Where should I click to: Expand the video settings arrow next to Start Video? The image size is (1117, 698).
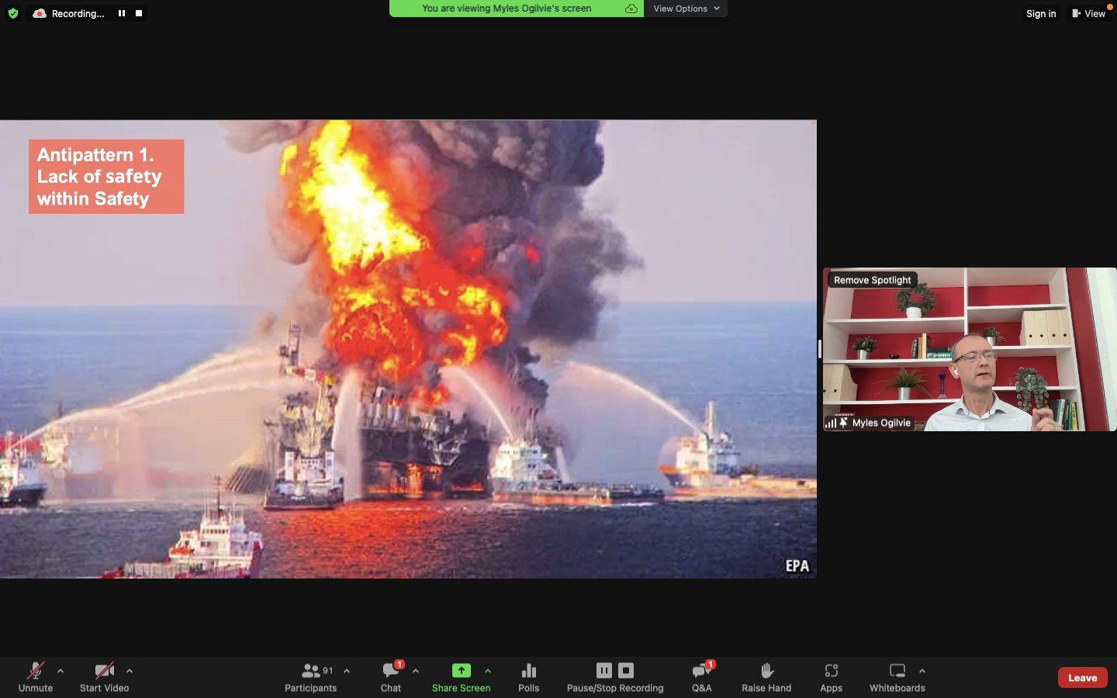130,671
